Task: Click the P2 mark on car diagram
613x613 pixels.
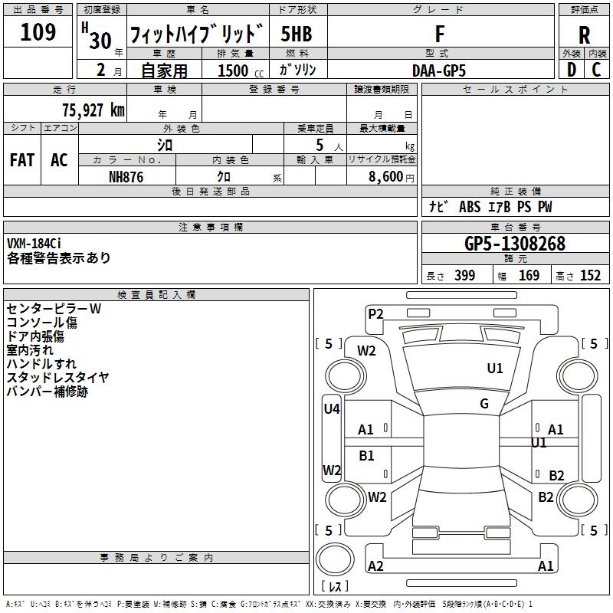Action: [375, 313]
